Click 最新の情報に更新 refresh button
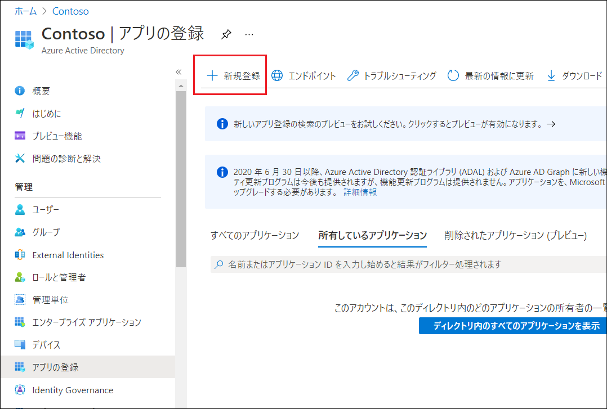Viewport: 607px width, 409px height. tap(490, 76)
